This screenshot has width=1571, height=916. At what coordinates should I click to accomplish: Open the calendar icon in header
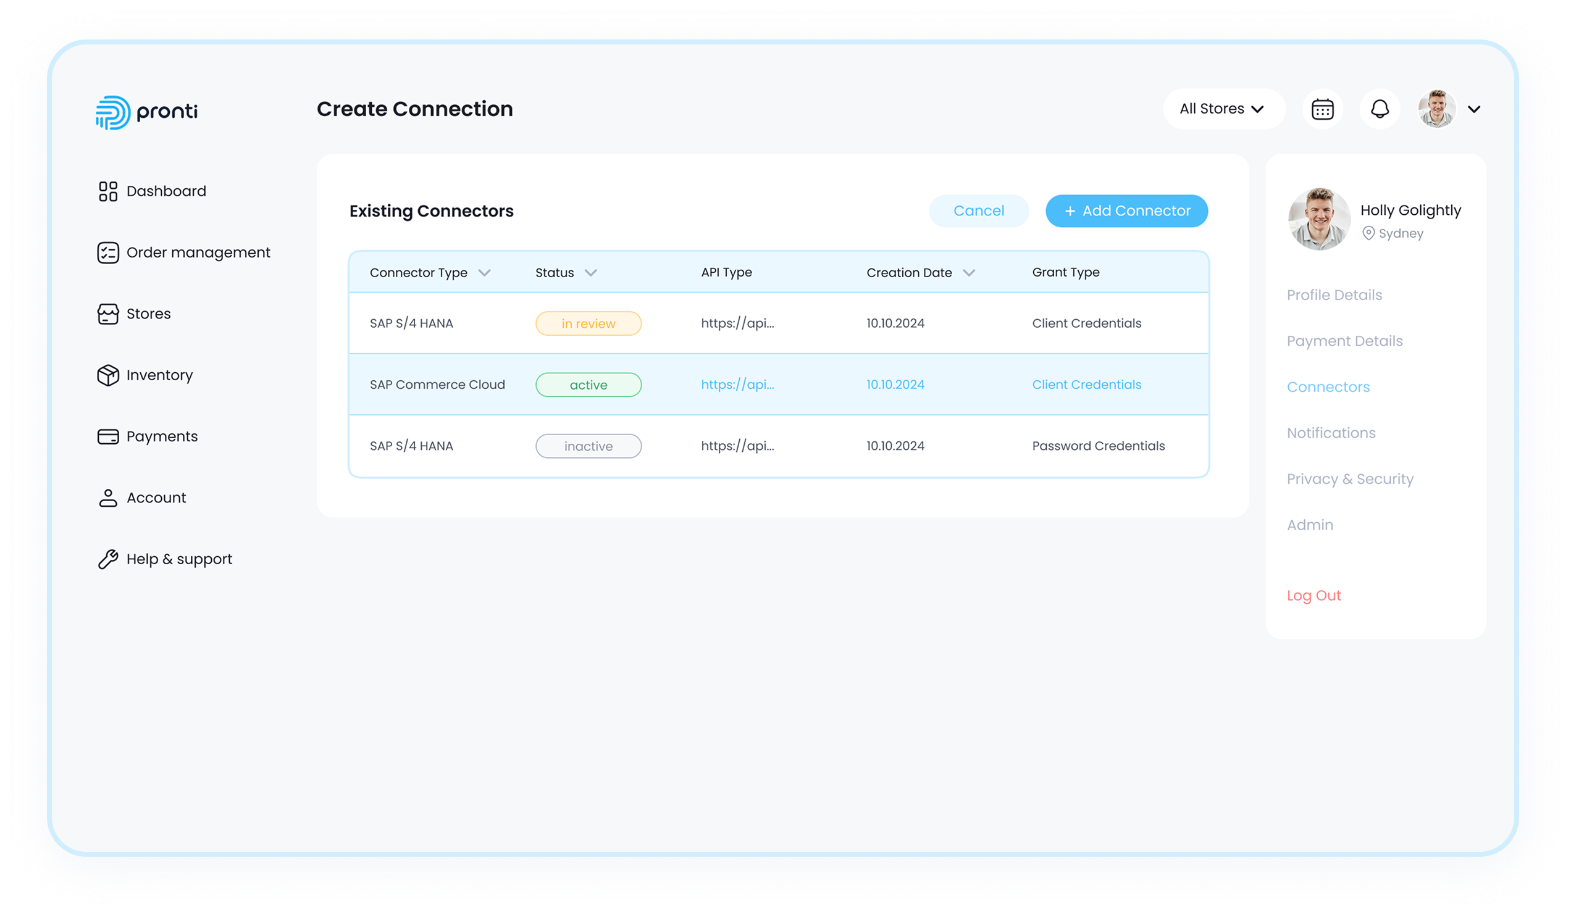click(x=1322, y=109)
